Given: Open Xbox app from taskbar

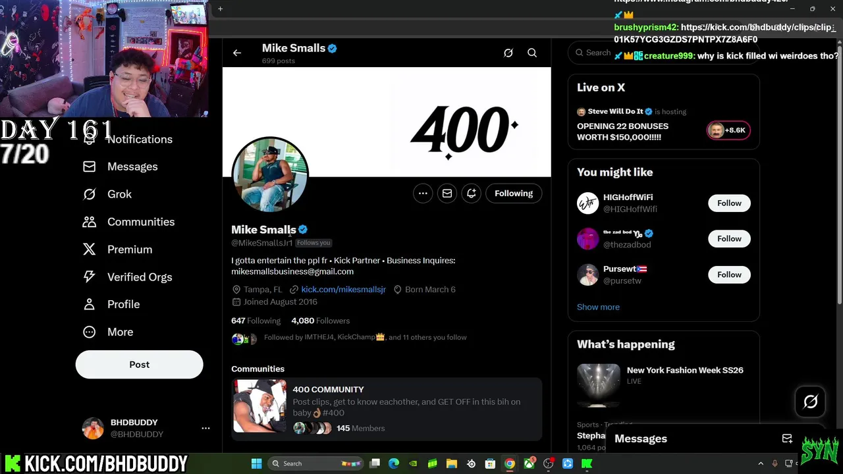Looking at the screenshot, I should (529, 463).
